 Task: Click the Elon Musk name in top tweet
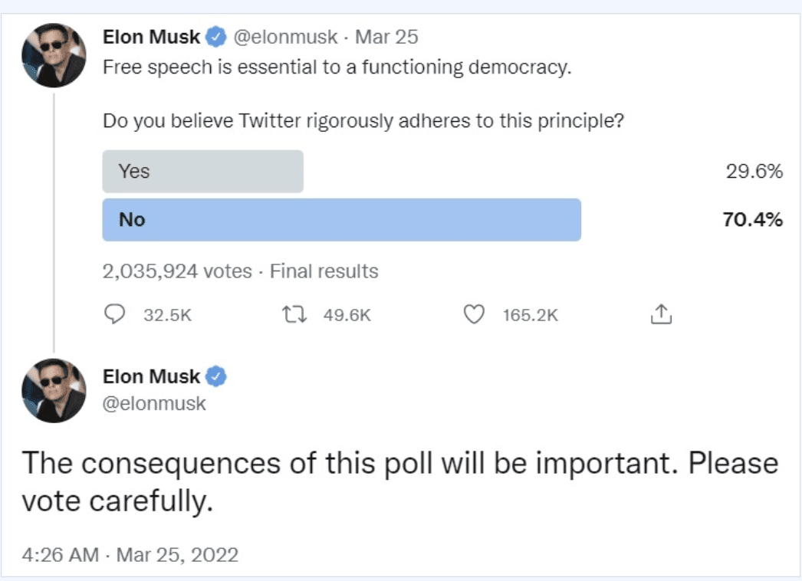[x=152, y=37]
